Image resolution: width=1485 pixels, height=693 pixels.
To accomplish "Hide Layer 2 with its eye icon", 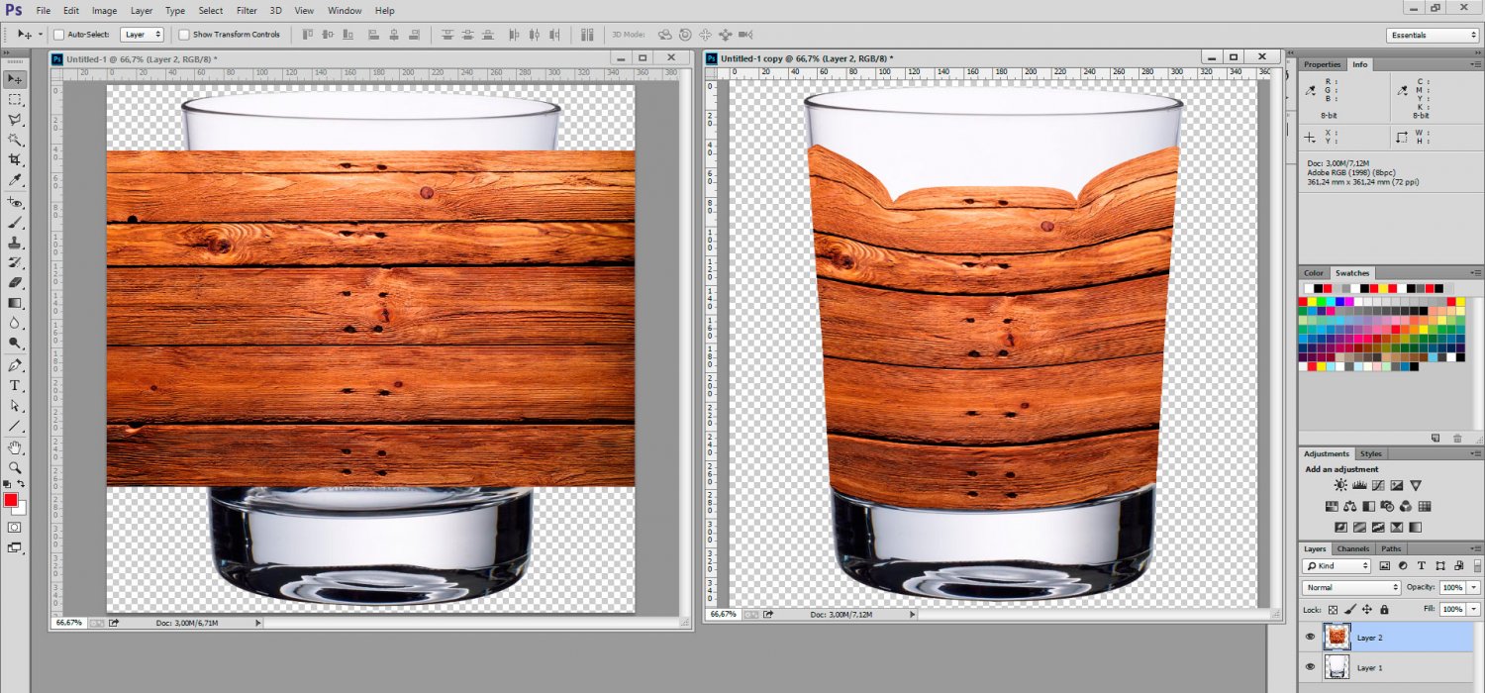I will (1311, 638).
